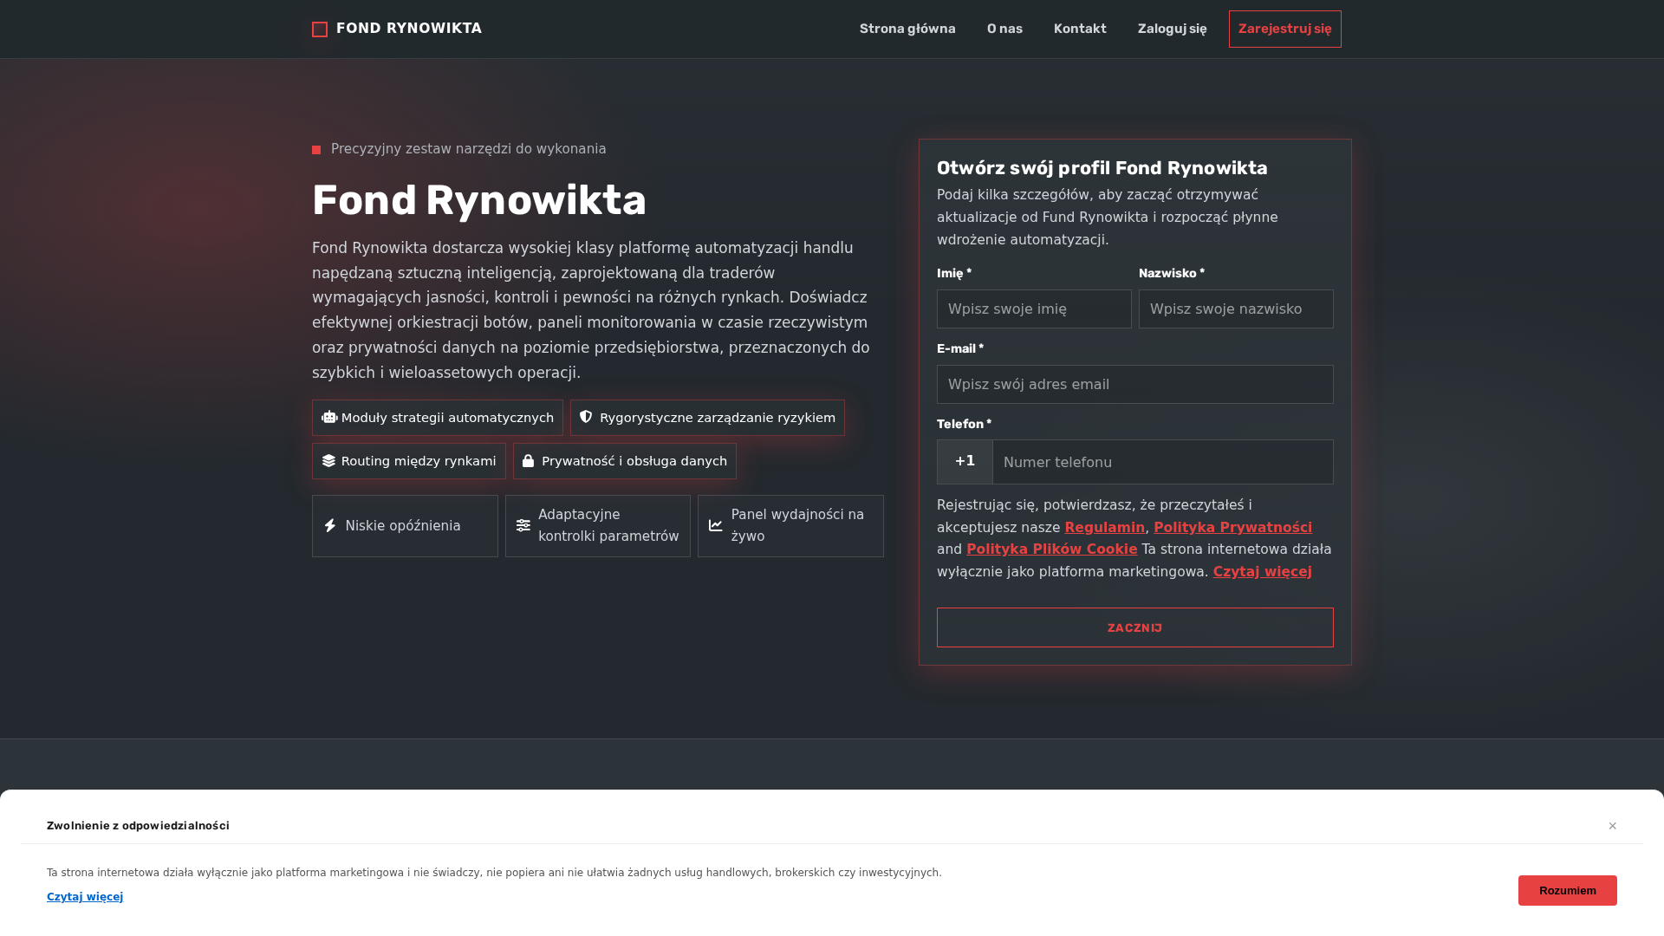
Task: Click Panel wydajności na żywo card text
Action: 797,526
